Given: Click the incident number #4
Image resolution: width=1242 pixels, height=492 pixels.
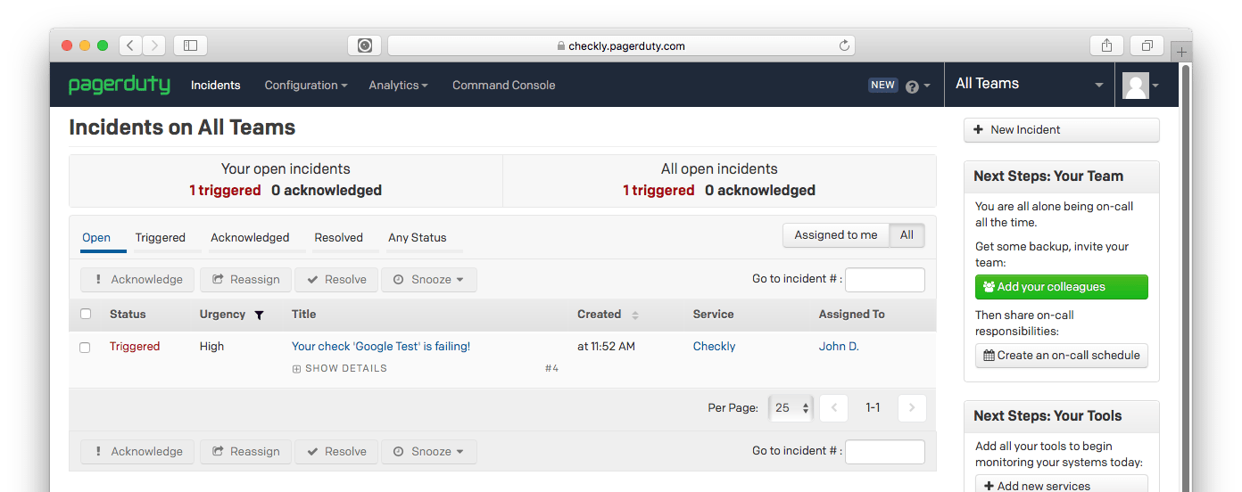Looking at the screenshot, I should 551,368.
